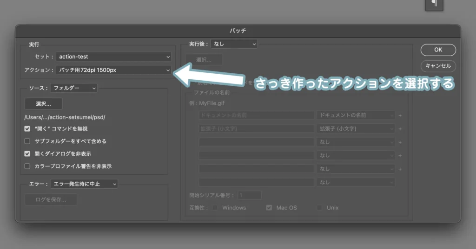476x249 pixels.
Task: Enable サブフォルダーをすべて含める checkbox
Action: pos(27,141)
